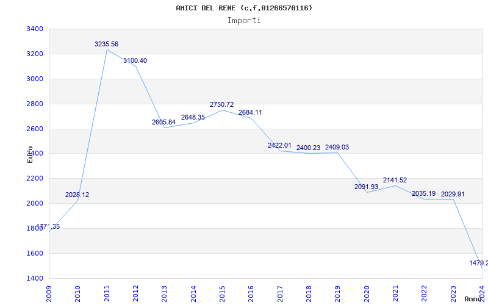Click the 2020 x-axis year label

(x=367, y=293)
